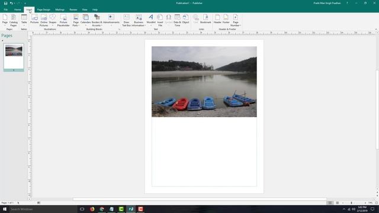Switch to the View tab
The width and height of the screenshot is (379, 213).
point(85,9)
